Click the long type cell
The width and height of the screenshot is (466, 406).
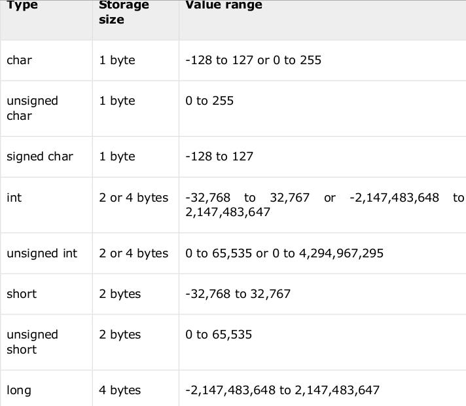(46, 388)
